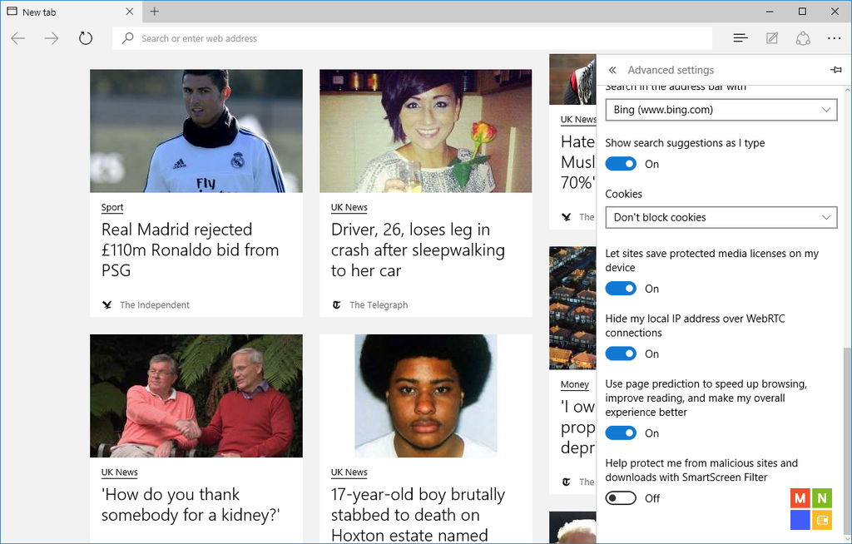This screenshot has width=852, height=544.
Task: Open the Sport category link
Action: [112, 207]
